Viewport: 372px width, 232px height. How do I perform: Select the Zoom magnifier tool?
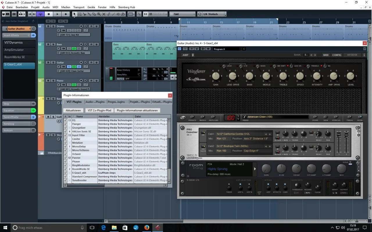click(x=99, y=14)
